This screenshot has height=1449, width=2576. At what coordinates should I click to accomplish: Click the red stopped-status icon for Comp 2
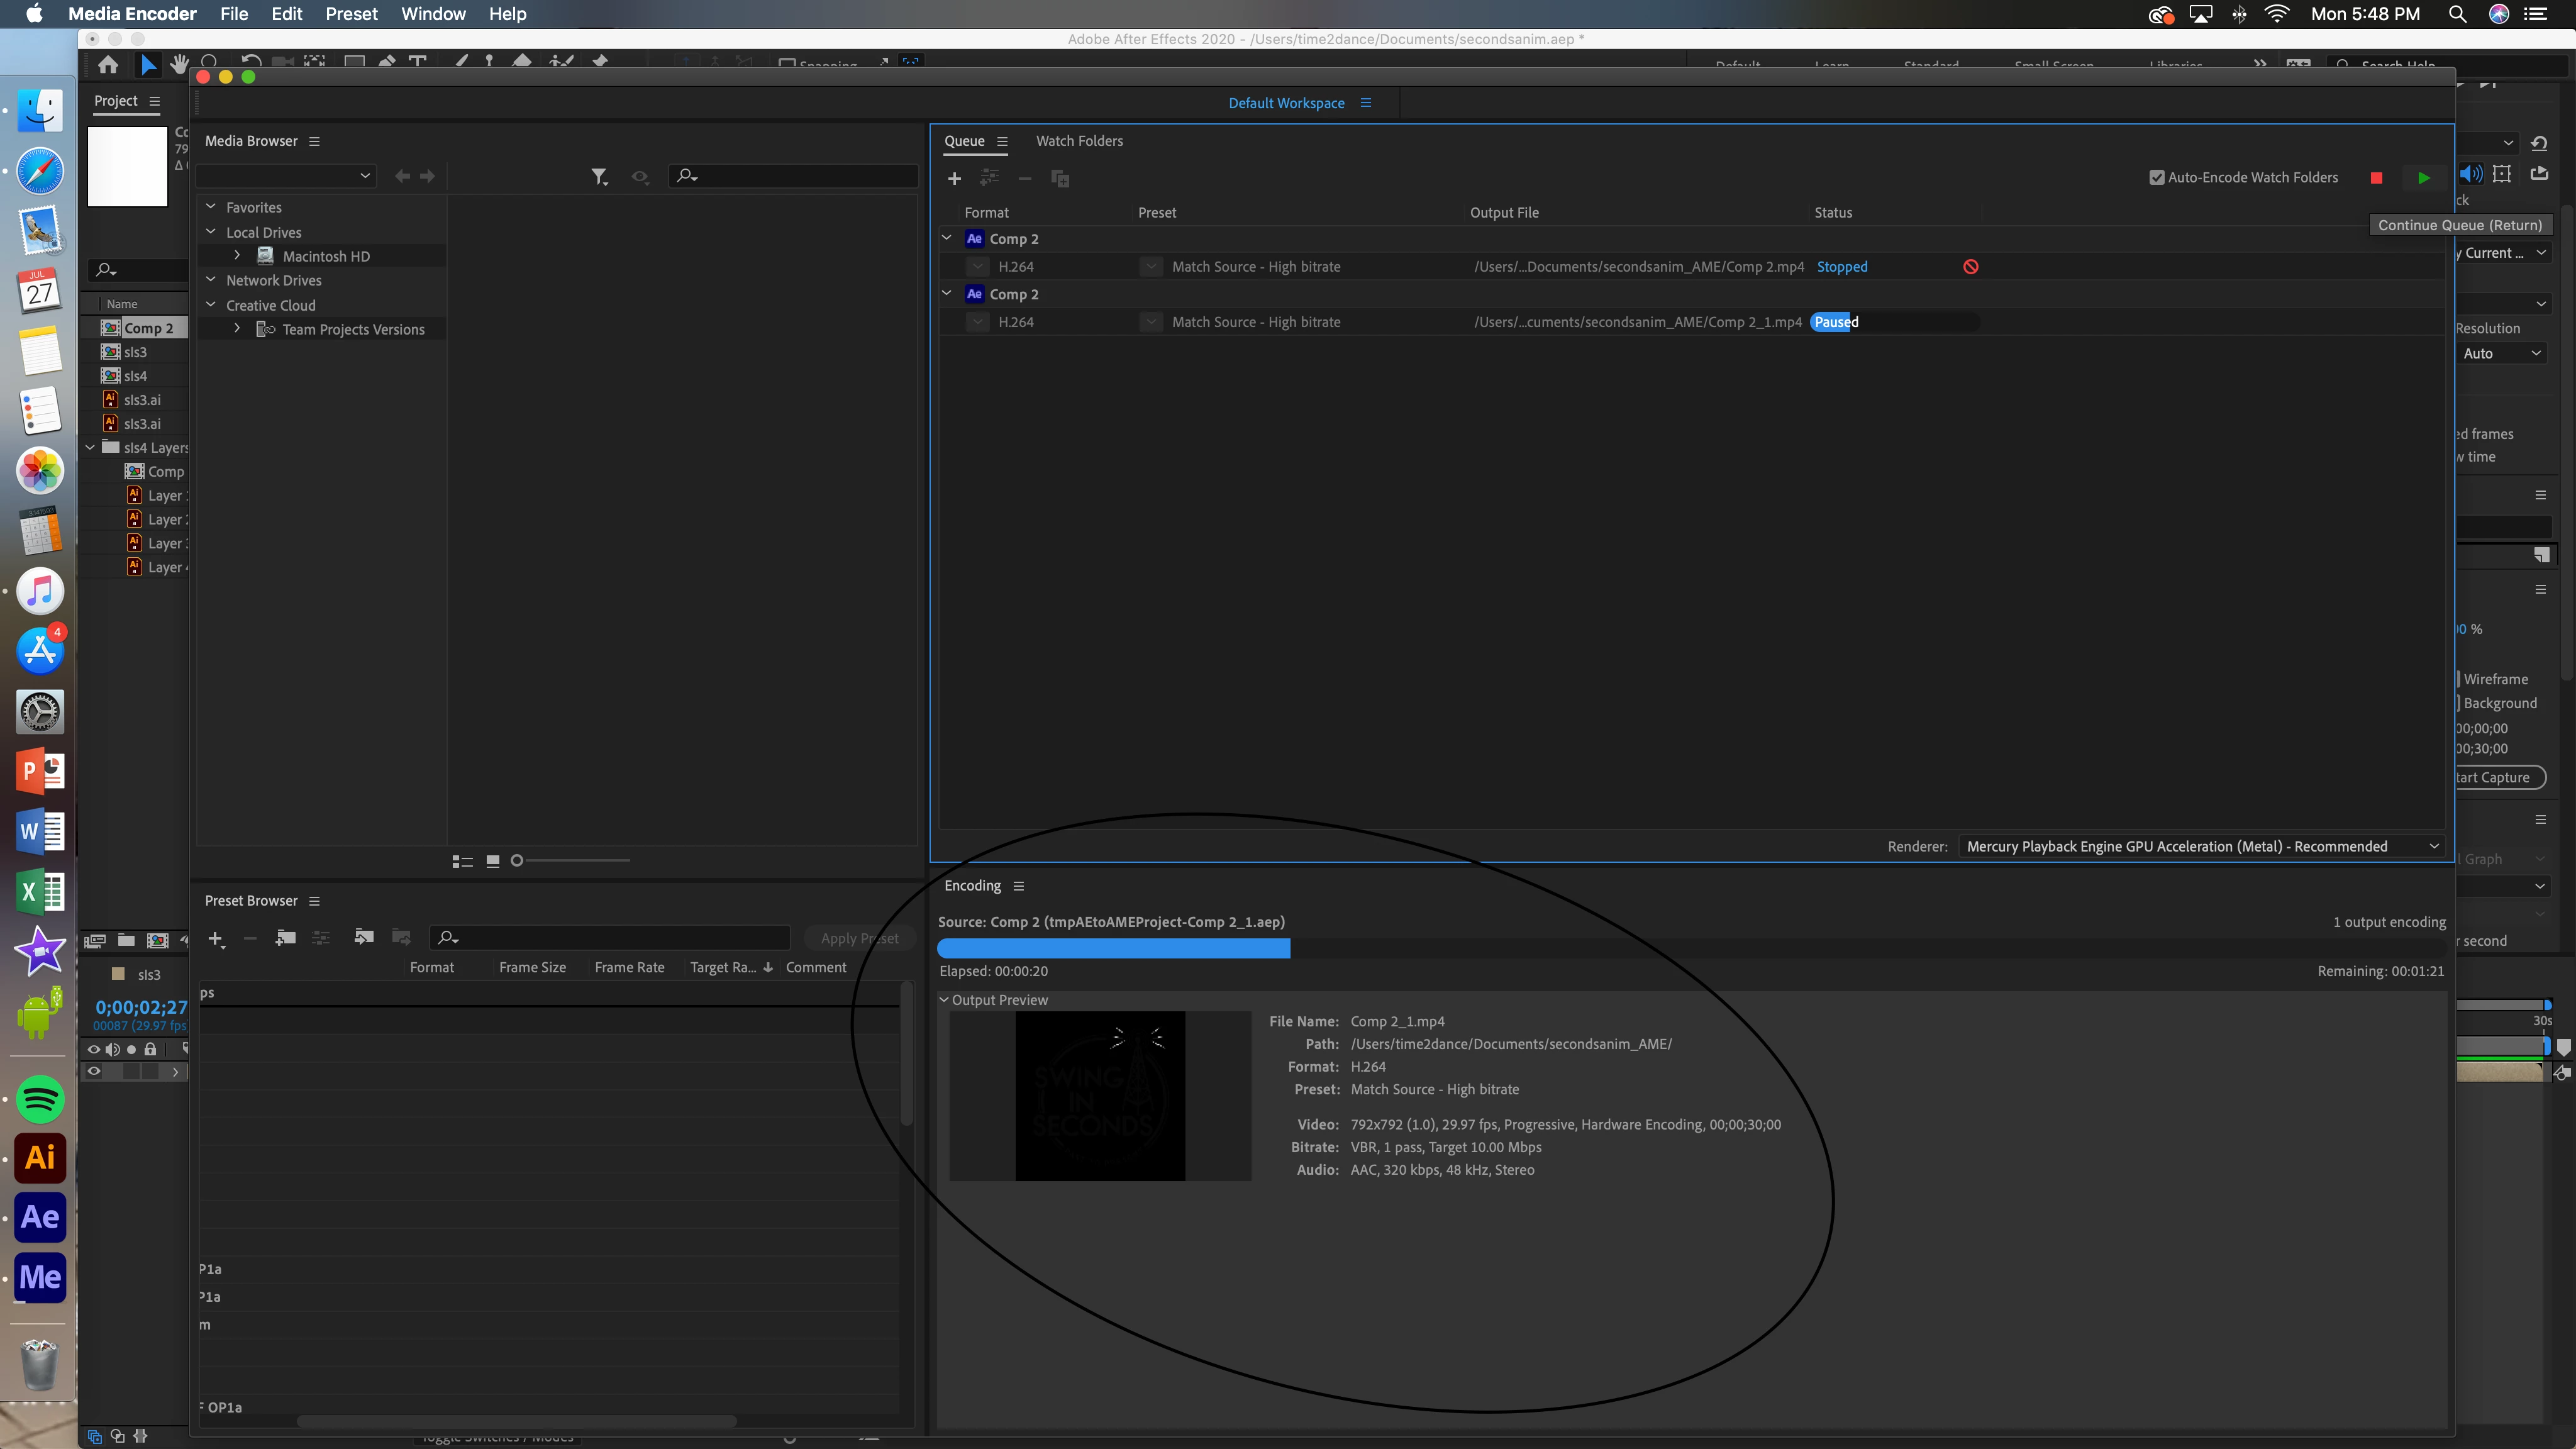click(x=1970, y=267)
